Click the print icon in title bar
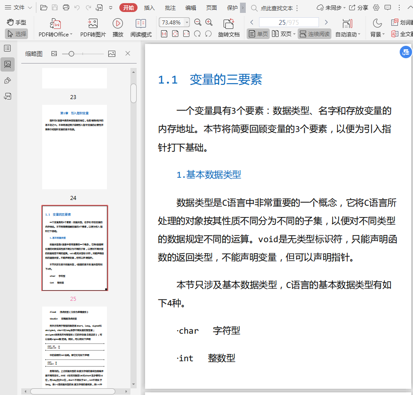The height and width of the screenshot is (395, 413). (66, 8)
